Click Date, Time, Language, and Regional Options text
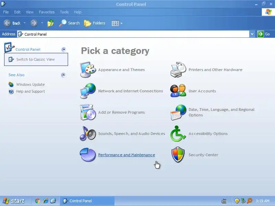 tap(221, 112)
